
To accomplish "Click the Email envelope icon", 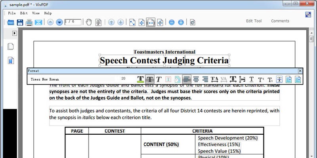I will pyautogui.click(x=38, y=22).
